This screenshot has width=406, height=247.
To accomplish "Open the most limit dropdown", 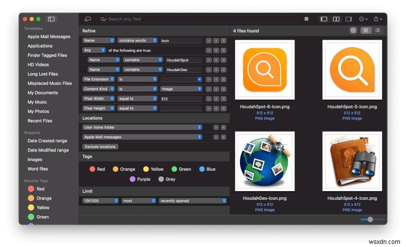I will [139, 201].
